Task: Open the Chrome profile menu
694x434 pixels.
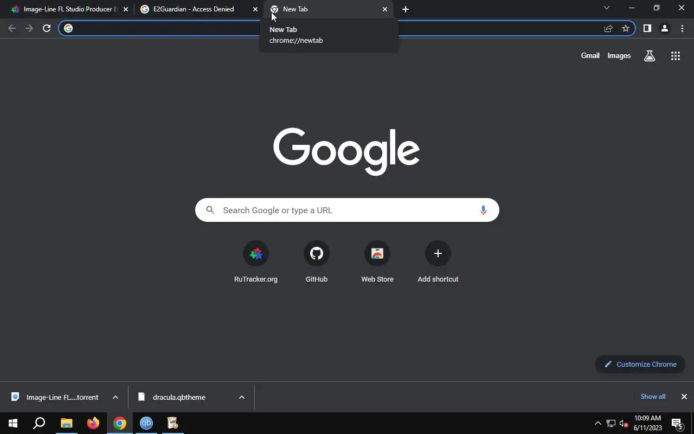Action: pos(665,28)
